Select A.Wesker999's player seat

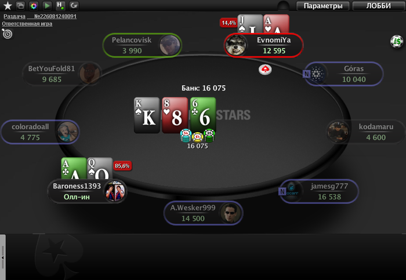(204, 213)
